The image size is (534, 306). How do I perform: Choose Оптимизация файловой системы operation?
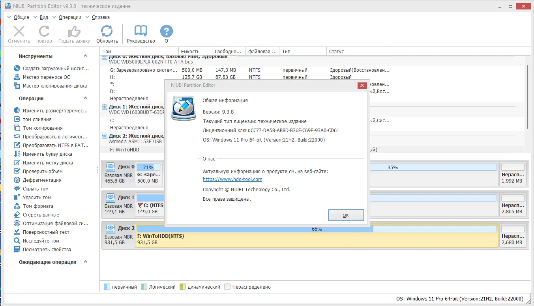pyautogui.click(x=51, y=224)
